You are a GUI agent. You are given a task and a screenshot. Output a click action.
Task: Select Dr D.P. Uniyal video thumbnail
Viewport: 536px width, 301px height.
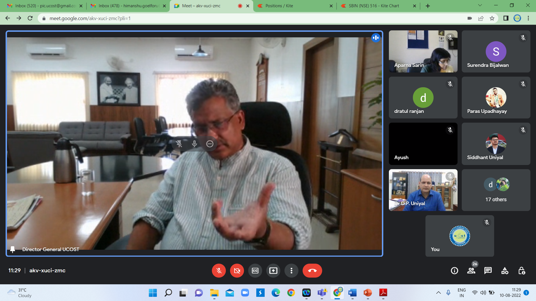click(x=423, y=190)
